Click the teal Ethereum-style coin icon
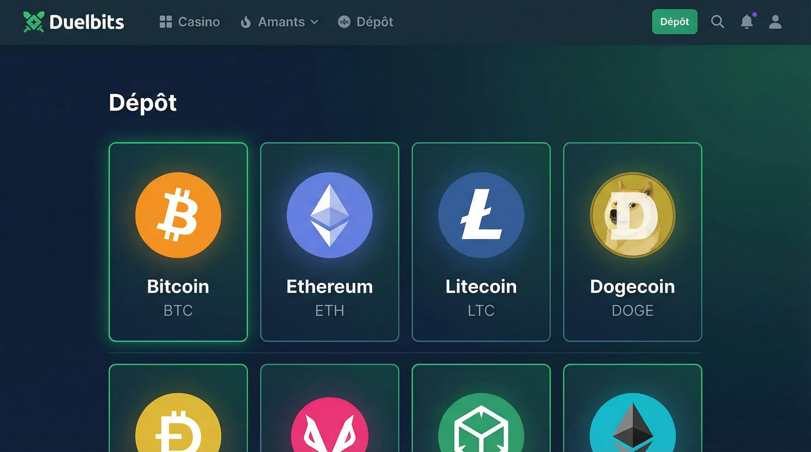This screenshot has height=452, width=811. tap(632, 423)
